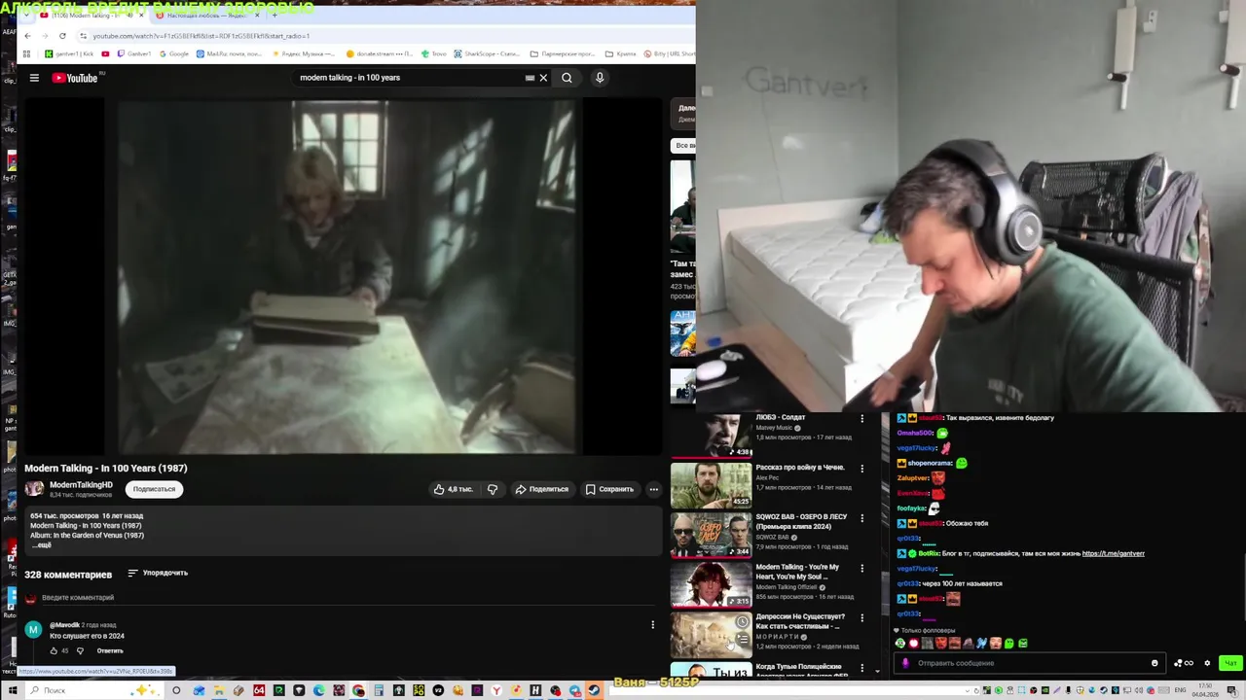
Task: Click the 328 комментариев heading
Action: [68, 575]
